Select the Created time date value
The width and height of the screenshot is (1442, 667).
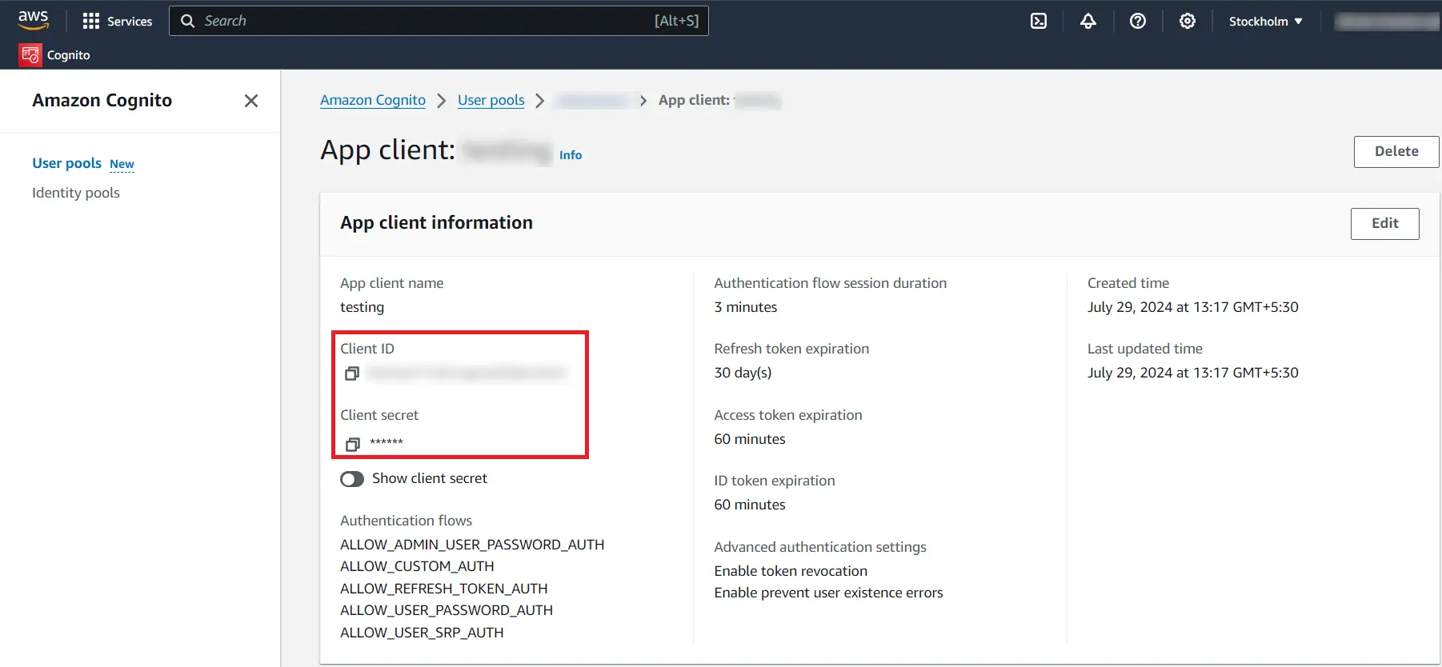point(1193,307)
